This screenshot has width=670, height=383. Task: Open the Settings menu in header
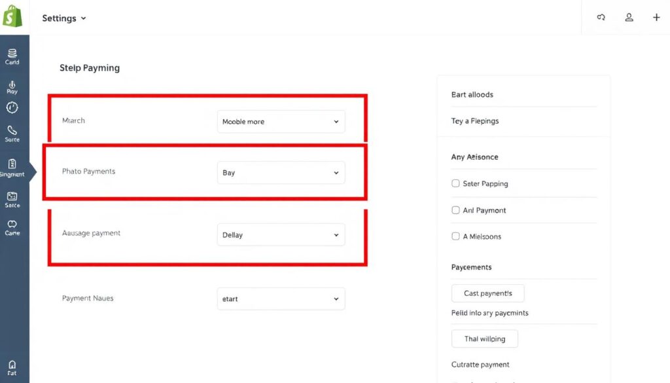click(64, 18)
